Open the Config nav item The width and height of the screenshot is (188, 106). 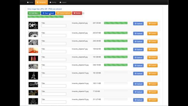(x=53, y=2)
